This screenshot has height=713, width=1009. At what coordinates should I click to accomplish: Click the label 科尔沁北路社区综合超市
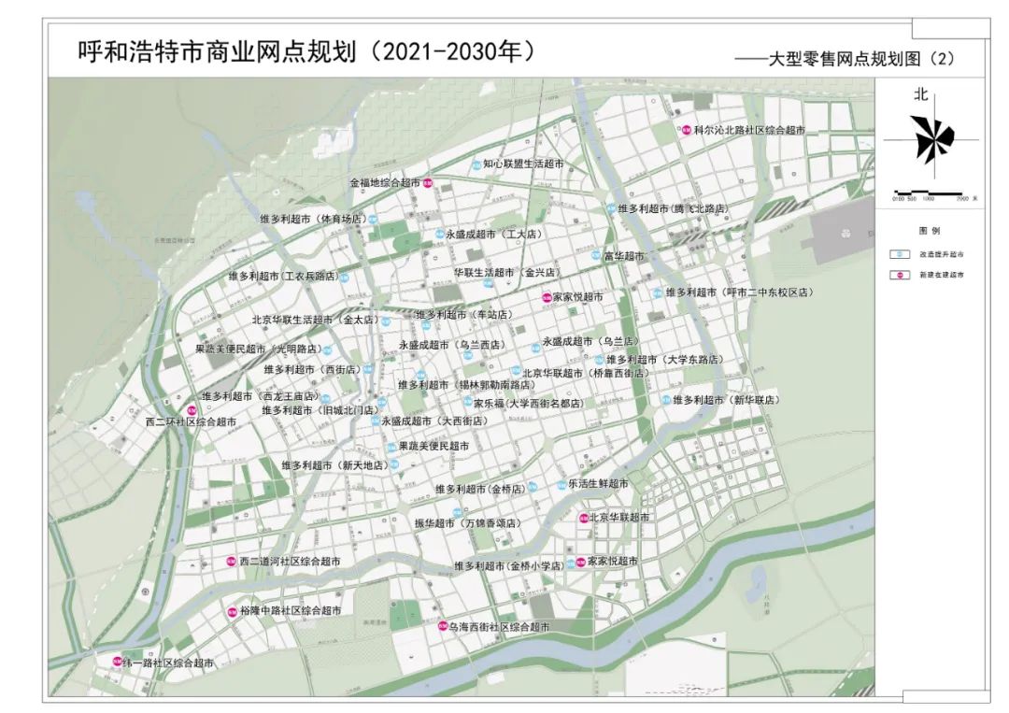[749, 130]
